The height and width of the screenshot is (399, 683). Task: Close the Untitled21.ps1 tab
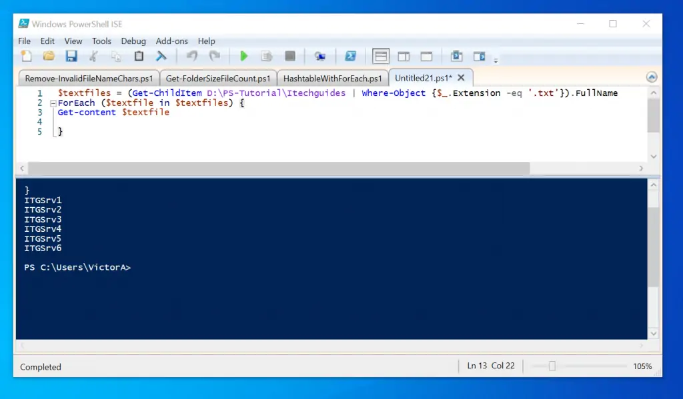point(462,78)
